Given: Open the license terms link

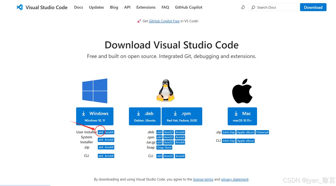Looking at the screenshot, I should coord(203,179).
